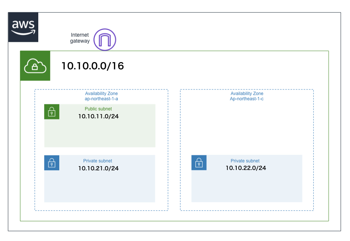Click the green VPC cloud lock icon
This screenshot has width=350, height=241.
click(35, 66)
